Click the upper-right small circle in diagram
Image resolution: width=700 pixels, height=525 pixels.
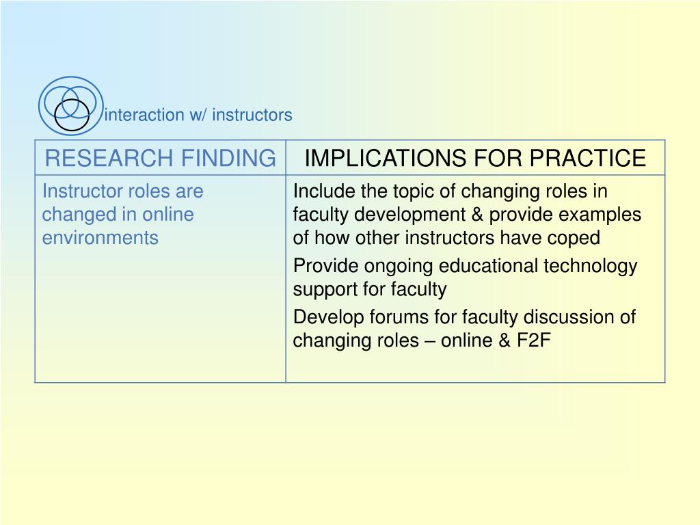pyautogui.click(x=79, y=103)
